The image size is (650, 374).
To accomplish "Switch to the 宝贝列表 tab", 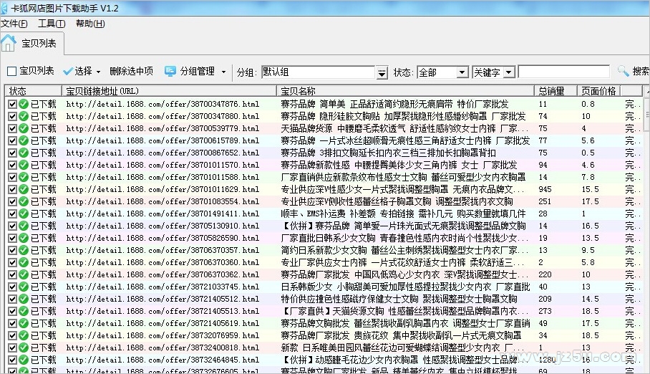I will click(32, 43).
